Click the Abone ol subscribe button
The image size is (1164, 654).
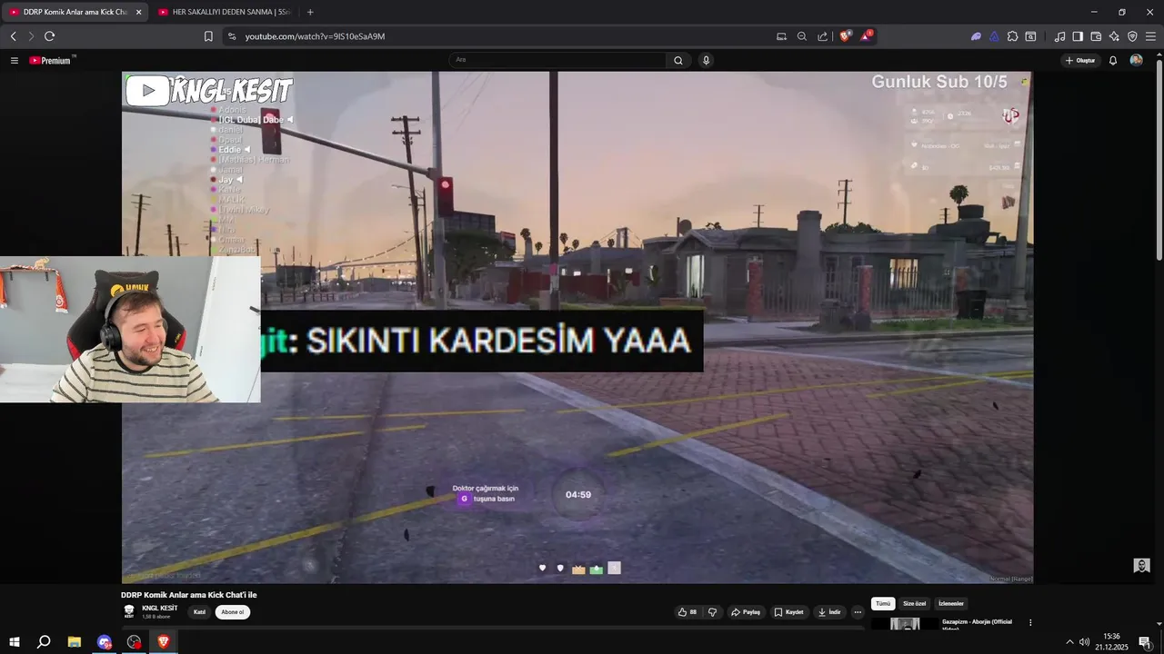click(x=233, y=612)
